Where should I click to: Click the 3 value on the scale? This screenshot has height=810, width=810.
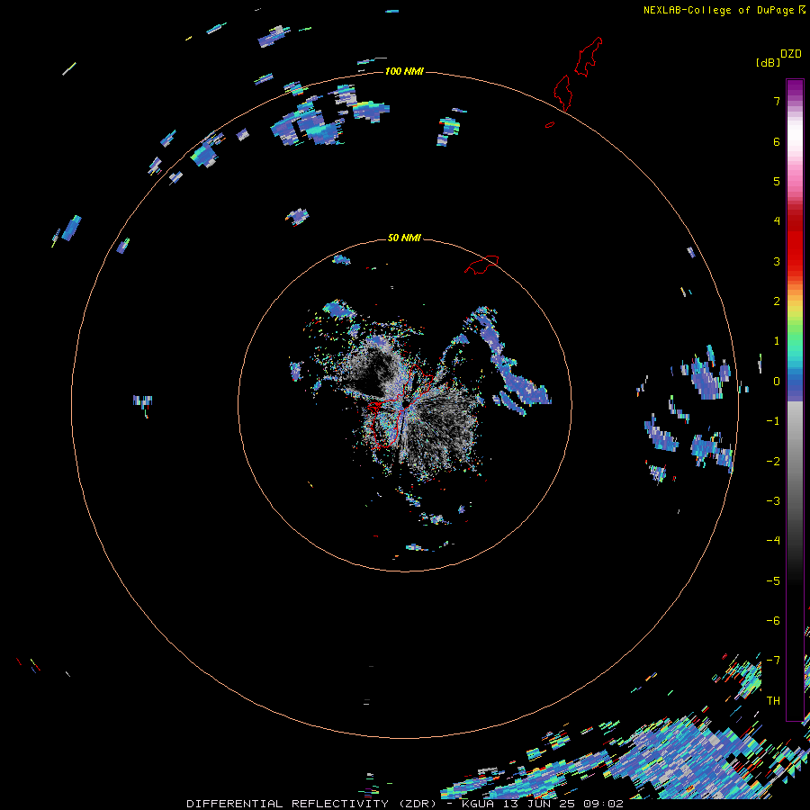click(x=777, y=261)
